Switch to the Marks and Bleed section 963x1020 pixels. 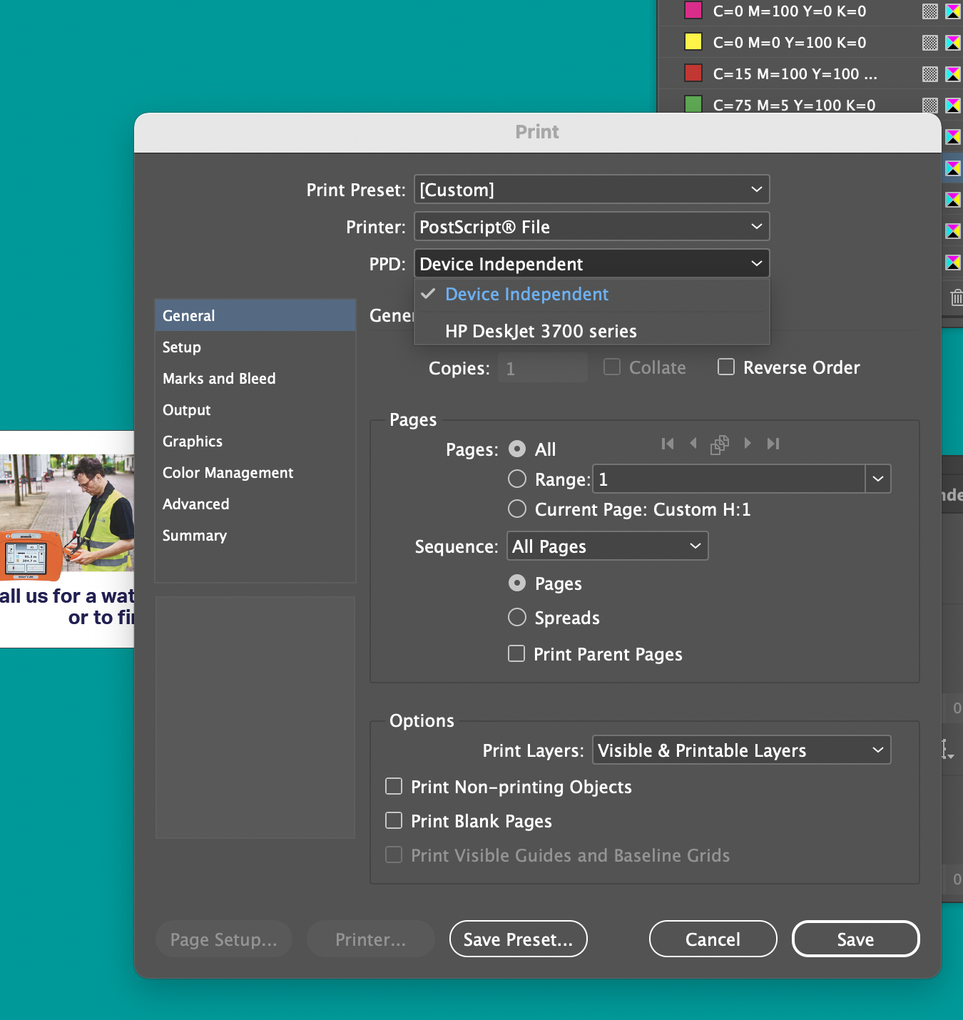click(219, 378)
